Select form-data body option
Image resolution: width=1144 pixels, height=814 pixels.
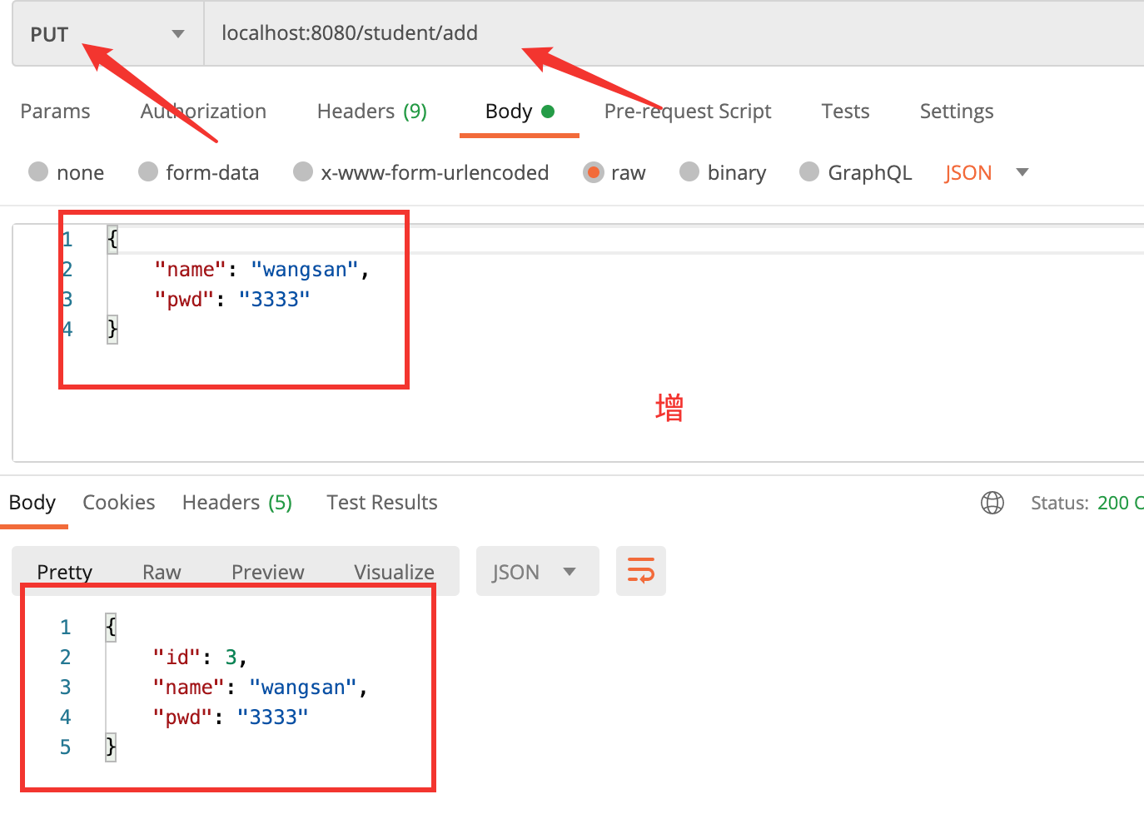148,171
